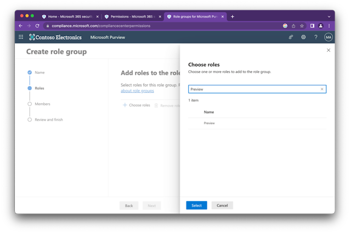Toggle the browser side panel icon
Image resolution: width=351 pixels, height=234 pixels.
coord(312,26)
